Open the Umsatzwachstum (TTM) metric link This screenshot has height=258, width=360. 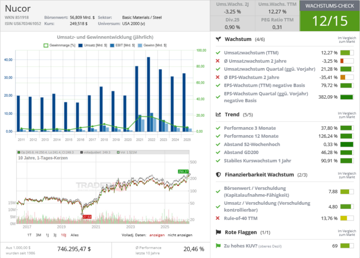[251, 53]
